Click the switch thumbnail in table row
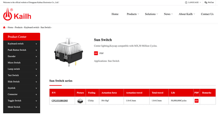This screenshot has height=115, width=218. [x=80, y=101]
